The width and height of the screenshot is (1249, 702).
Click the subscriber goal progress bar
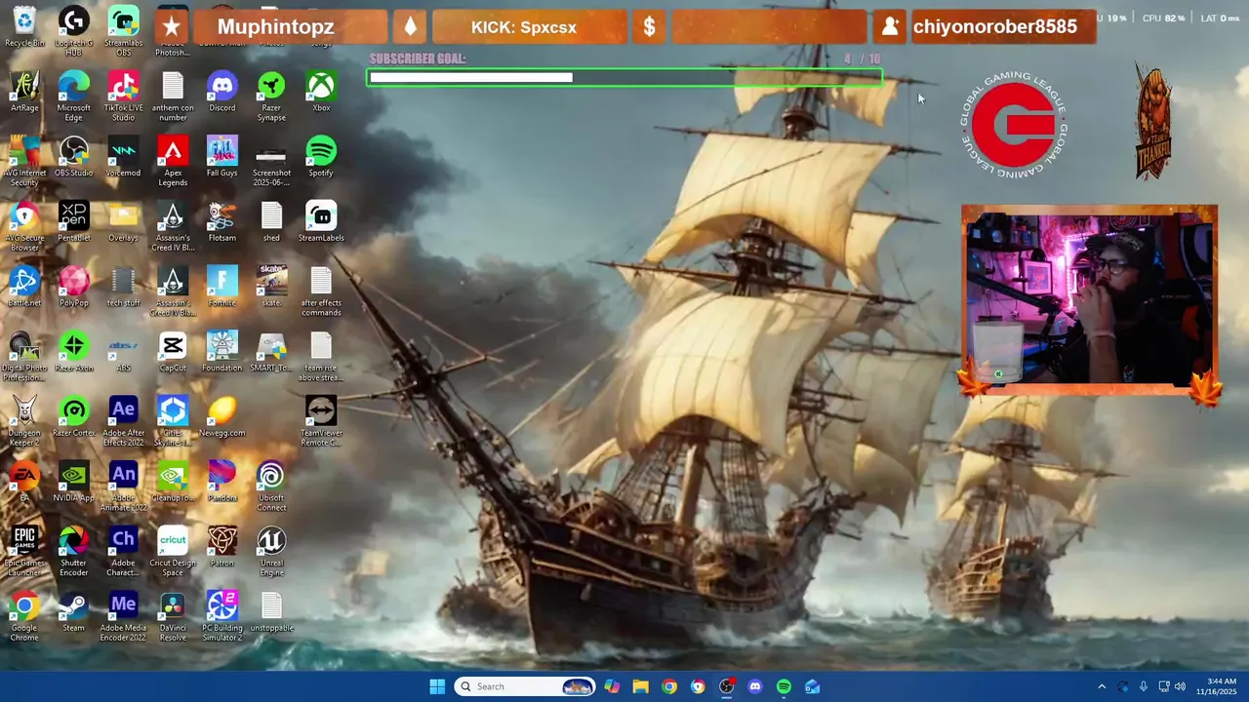coord(625,77)
